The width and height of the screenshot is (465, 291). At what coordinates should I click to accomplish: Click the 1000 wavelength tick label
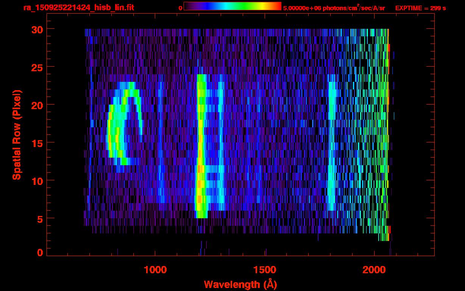coord(155,270)
